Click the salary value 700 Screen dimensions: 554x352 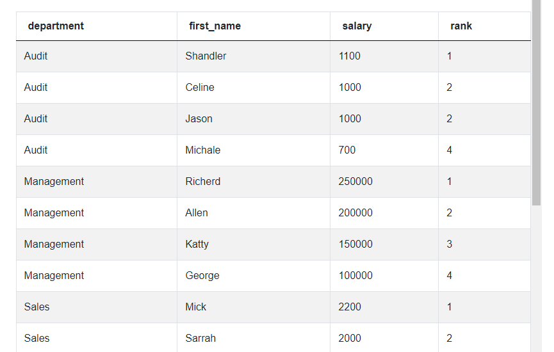point(347,150)
